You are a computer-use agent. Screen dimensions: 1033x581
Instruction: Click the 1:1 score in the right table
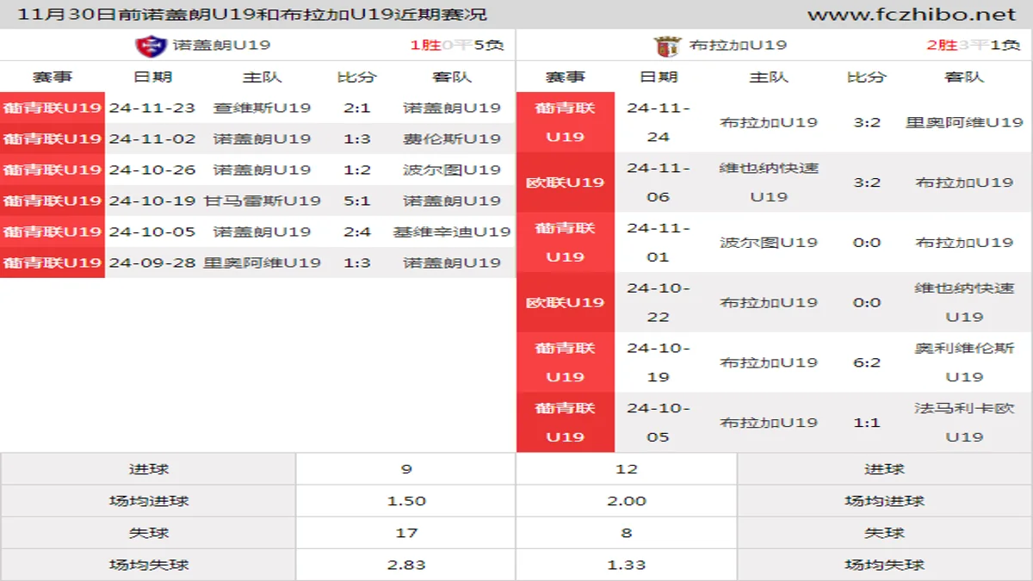click(x=867, y=422)
